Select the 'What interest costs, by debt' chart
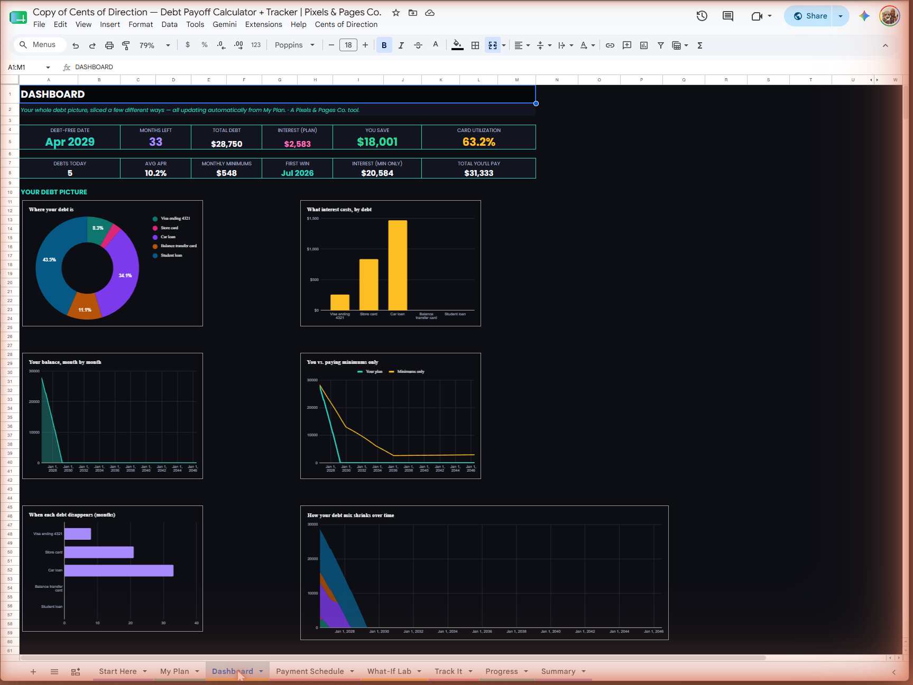913x685 pixels. pyautogui.click(x=391, y=263)
